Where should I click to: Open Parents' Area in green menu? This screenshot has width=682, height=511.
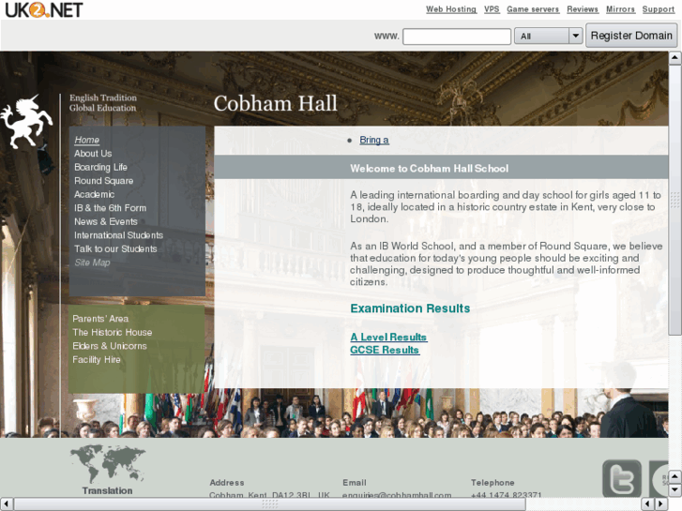[100, 319]
